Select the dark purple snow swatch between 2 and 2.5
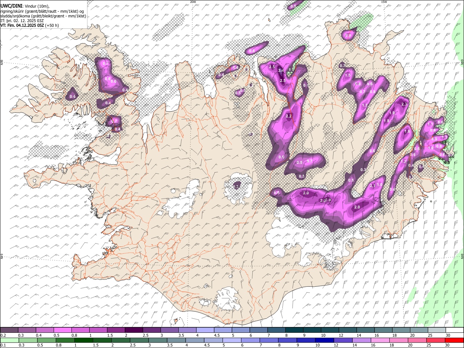Viewport: 464px width, 348px height. pyautogui.click(x=133, y=330)
